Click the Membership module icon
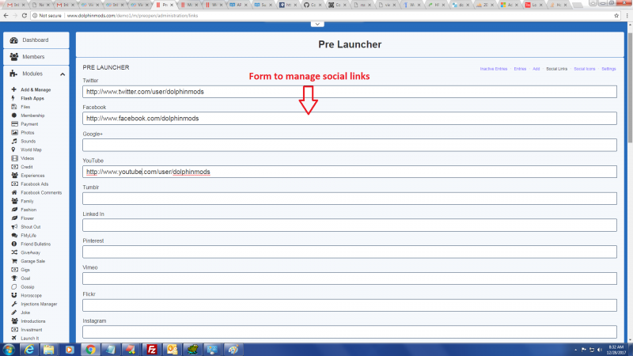 pos(14,116)
